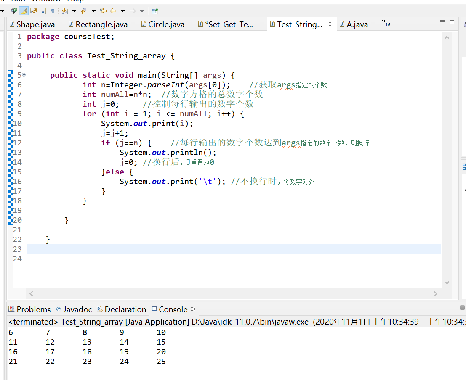Switch to A.java tab
Image resolution: width=466 pixels, height=380 pixels.
[354, 24]
